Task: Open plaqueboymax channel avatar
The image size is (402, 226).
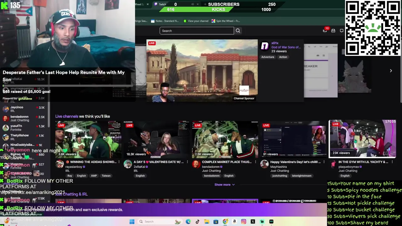Action: coord(333,164)
